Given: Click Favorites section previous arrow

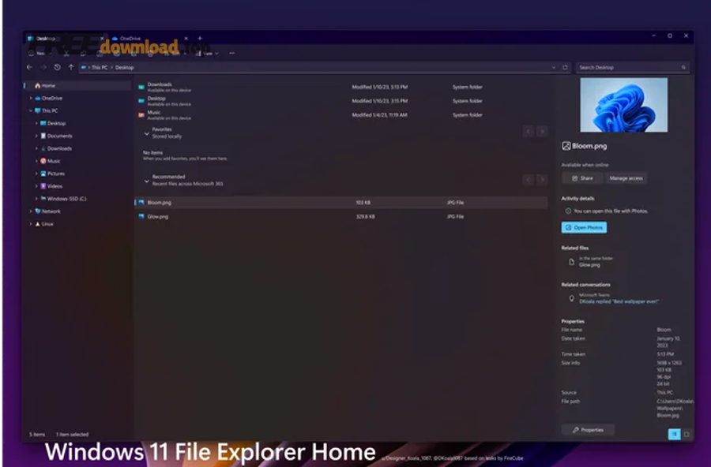Looking at the screenshot, I should 529,132.
